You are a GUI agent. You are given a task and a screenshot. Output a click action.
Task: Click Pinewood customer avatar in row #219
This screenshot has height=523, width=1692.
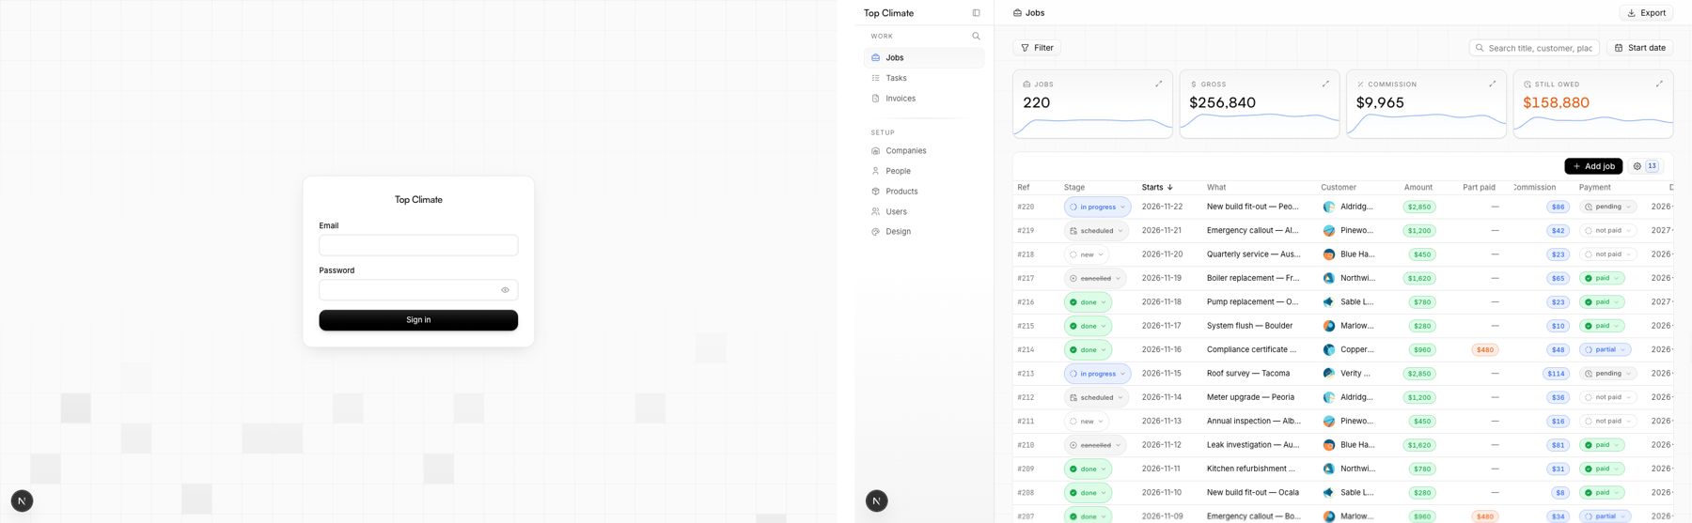click(x=1329, y=230)
